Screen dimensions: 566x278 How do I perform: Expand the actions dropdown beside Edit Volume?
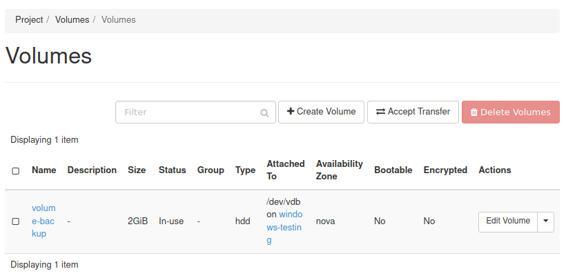(545, 221)
